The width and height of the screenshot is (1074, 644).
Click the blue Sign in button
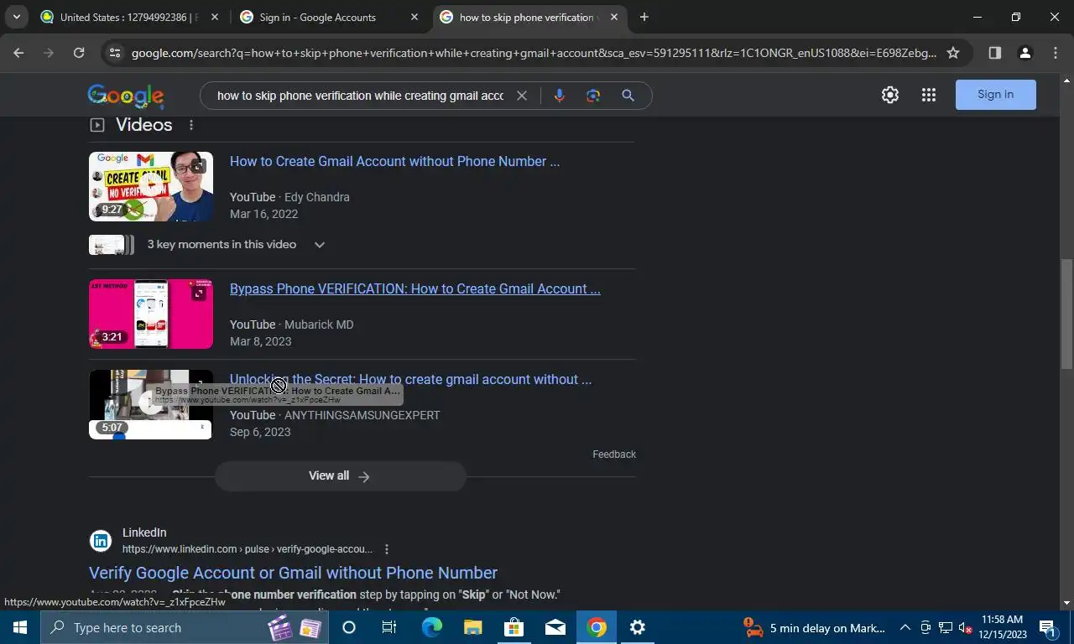[x=996, y=95]
